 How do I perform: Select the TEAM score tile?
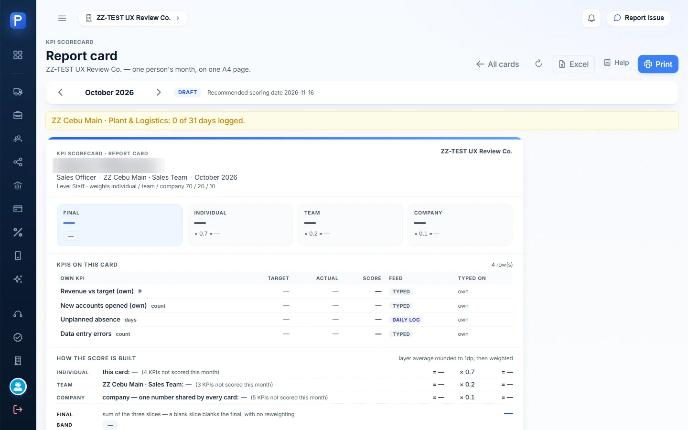pos(350,225)
